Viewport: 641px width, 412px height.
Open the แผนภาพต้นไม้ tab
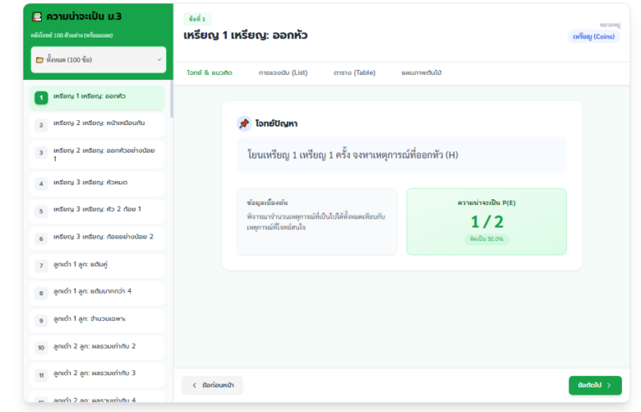(421, 73)
